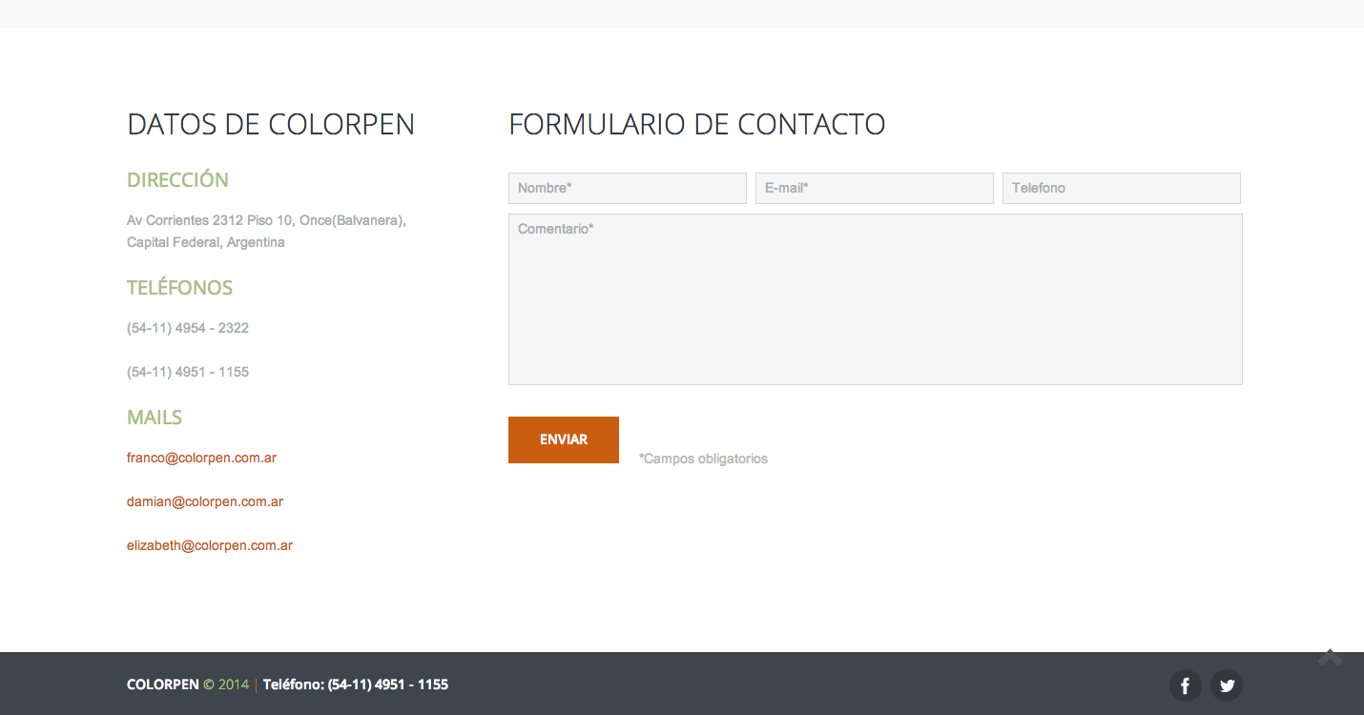Screen dimensions: 1364x715
Task: Click the footer Teléfono: (54-11) 4951 - 1155 text
Action: 356,684
